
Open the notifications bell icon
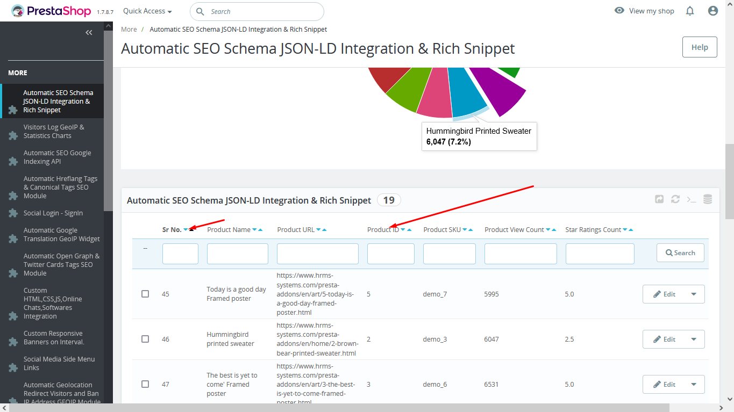690,11
